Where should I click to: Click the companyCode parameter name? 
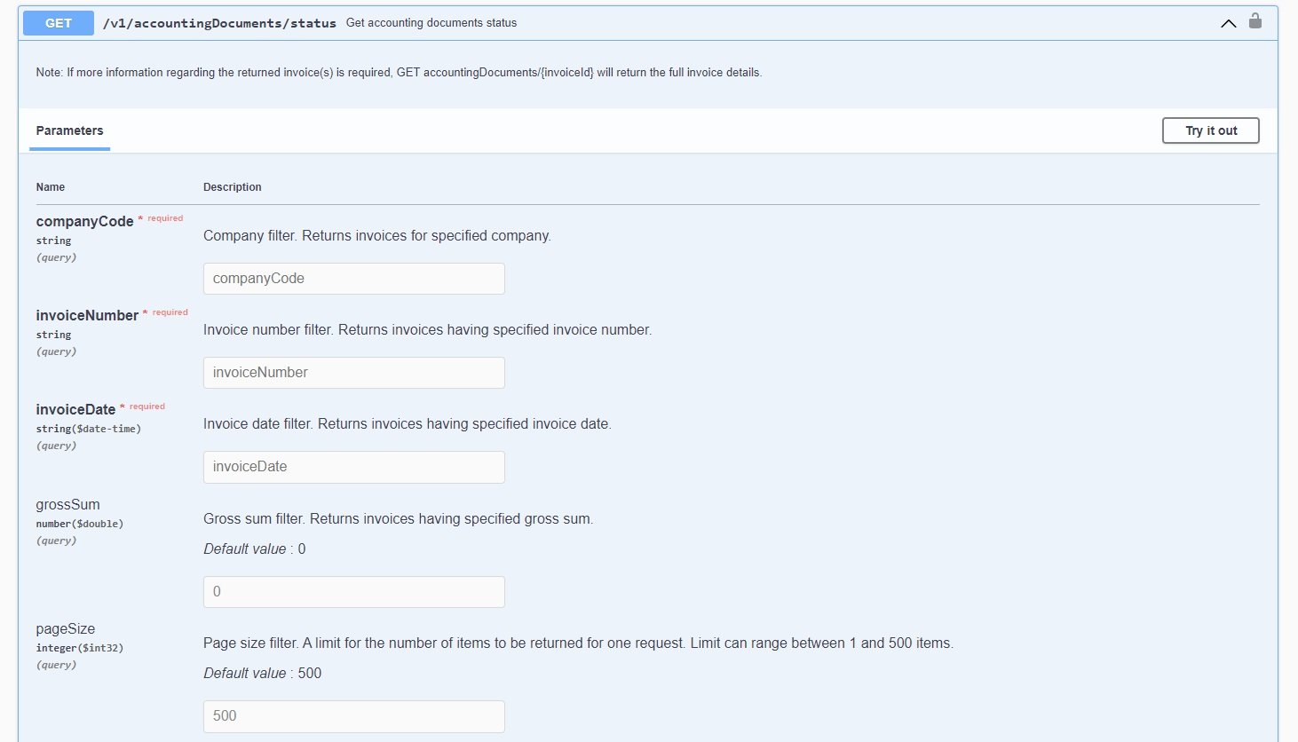coord(85,221)
